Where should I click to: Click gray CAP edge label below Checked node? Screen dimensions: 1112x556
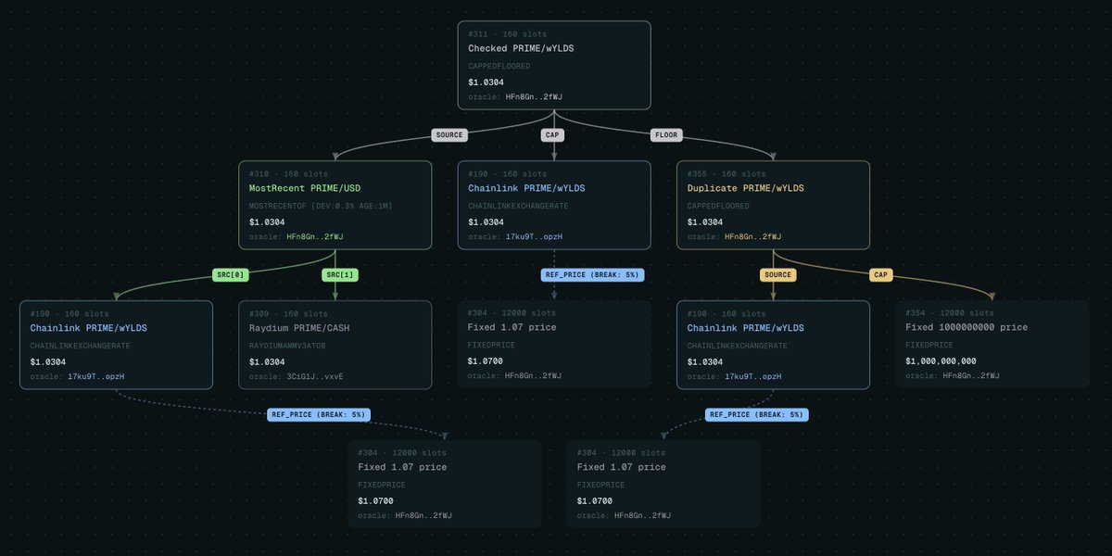click(554, 135)
